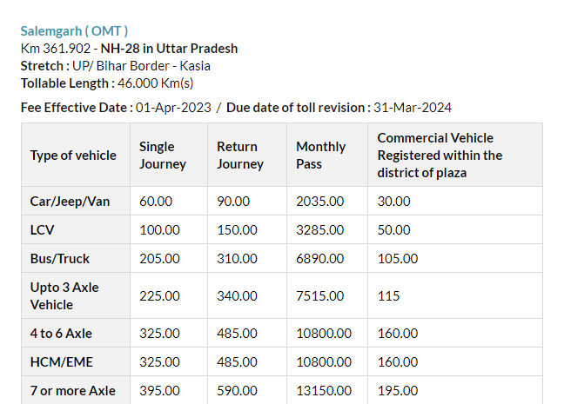This screenshot has width=571, height=404.
Task: Select the '7 or more Axle' row label
Action: tap(72, 390)
